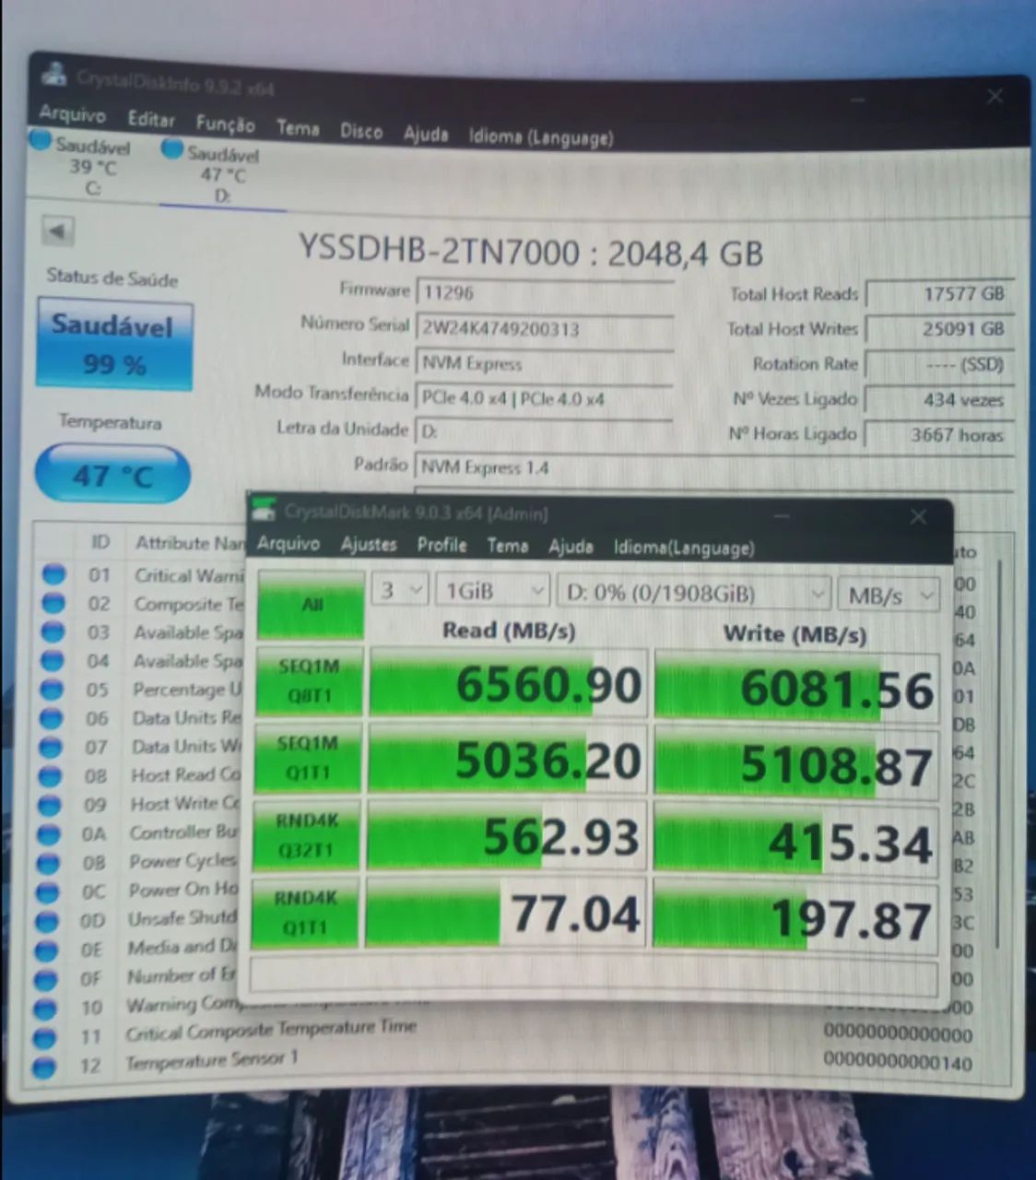Open Idioma(Language) menu in CrystalDiskInfo
The height and width of the screenshot is (1180, 1036).
[540, 137]
